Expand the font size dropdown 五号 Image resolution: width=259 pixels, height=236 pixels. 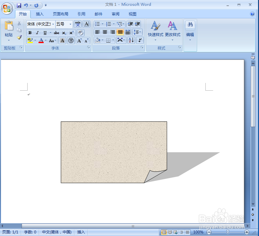[x=70, y=24]
